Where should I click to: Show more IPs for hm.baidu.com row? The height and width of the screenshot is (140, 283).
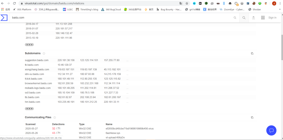tap(127, 102)
